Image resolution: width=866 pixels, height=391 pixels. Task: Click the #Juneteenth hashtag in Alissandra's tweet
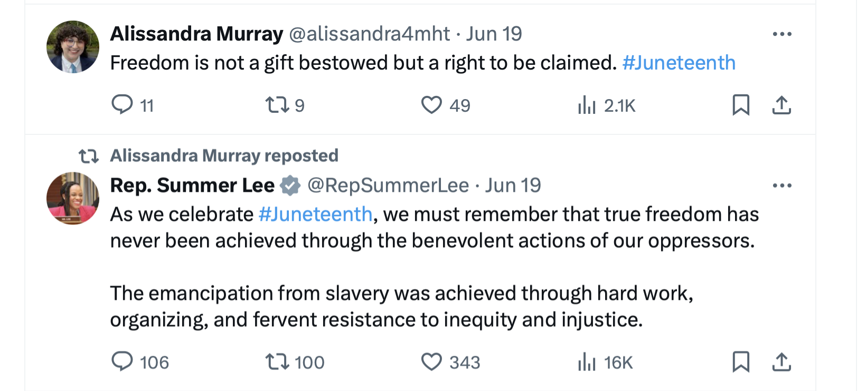click(679, 63)
